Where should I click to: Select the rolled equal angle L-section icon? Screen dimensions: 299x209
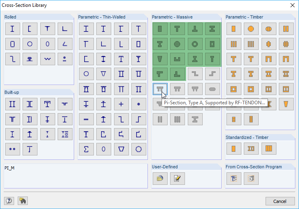pyautogui.click(x=65, y=29)
